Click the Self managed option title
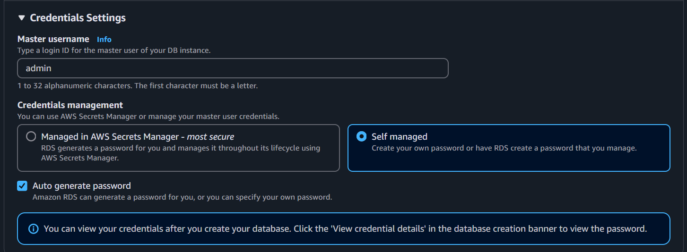The height and width of the screenshot is (252, 687). [x=400, y=137]
